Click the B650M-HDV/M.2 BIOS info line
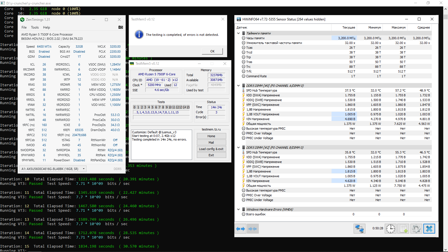 (52, 39)
